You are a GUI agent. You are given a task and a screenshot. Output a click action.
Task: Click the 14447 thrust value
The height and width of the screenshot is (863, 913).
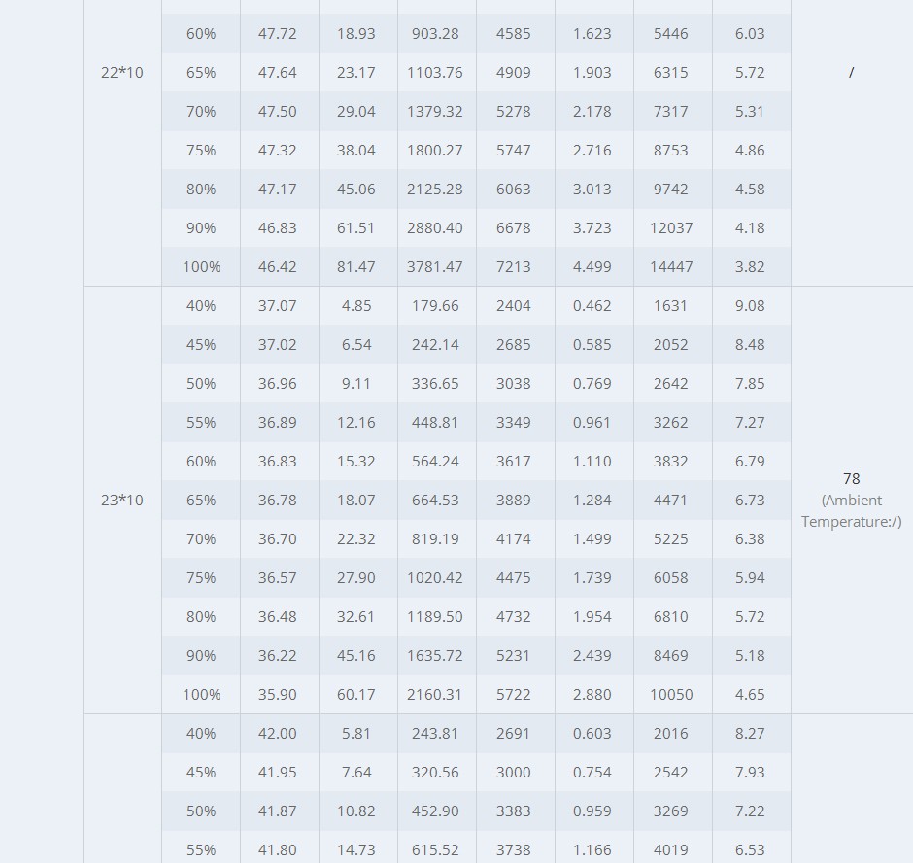[671, 267]
